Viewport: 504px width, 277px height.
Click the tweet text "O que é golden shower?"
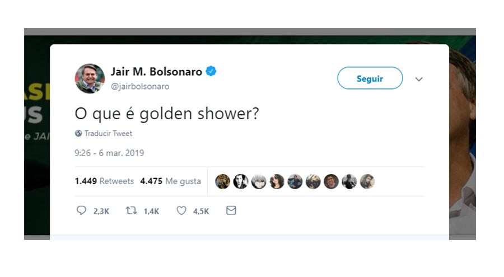[167, 114]
